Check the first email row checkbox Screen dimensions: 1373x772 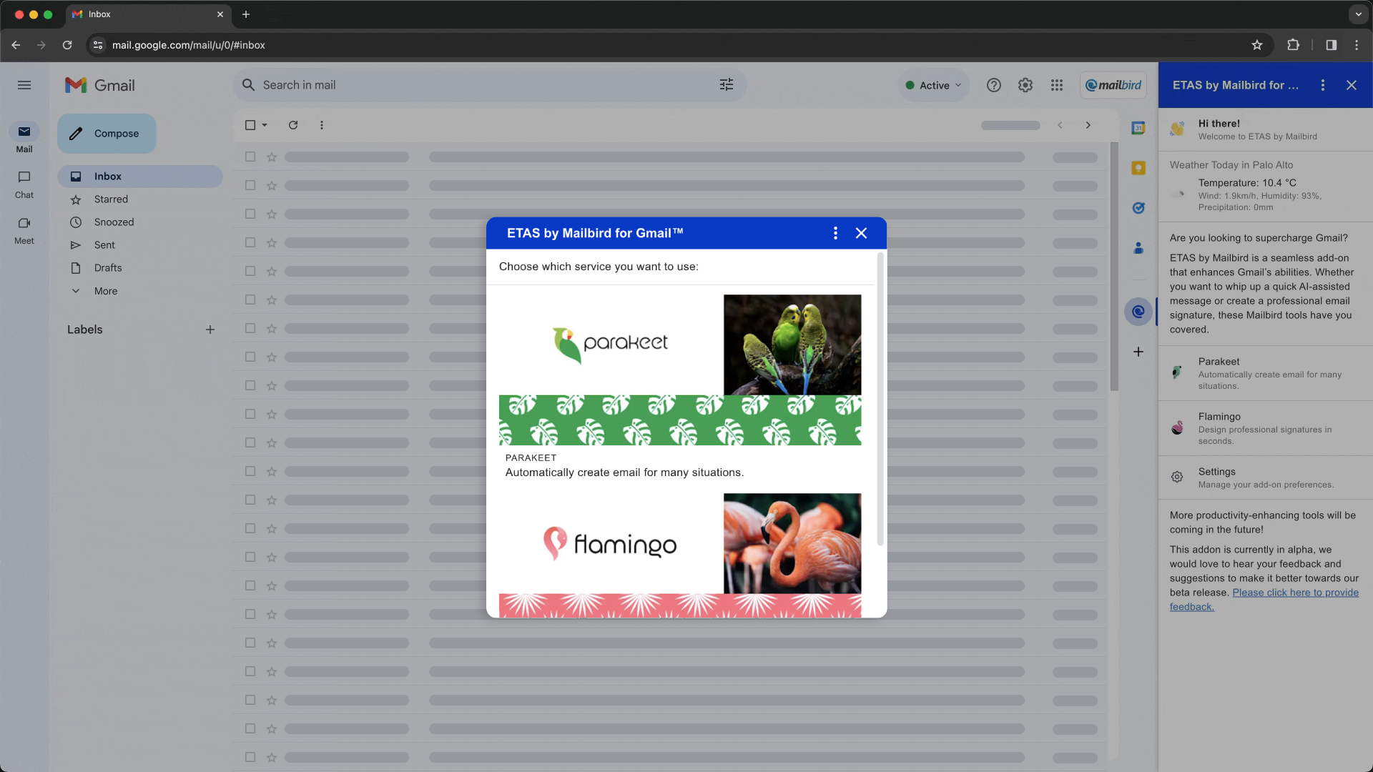tap(250, 157)
